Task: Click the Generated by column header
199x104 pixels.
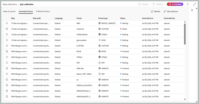Action: (169, 18)
